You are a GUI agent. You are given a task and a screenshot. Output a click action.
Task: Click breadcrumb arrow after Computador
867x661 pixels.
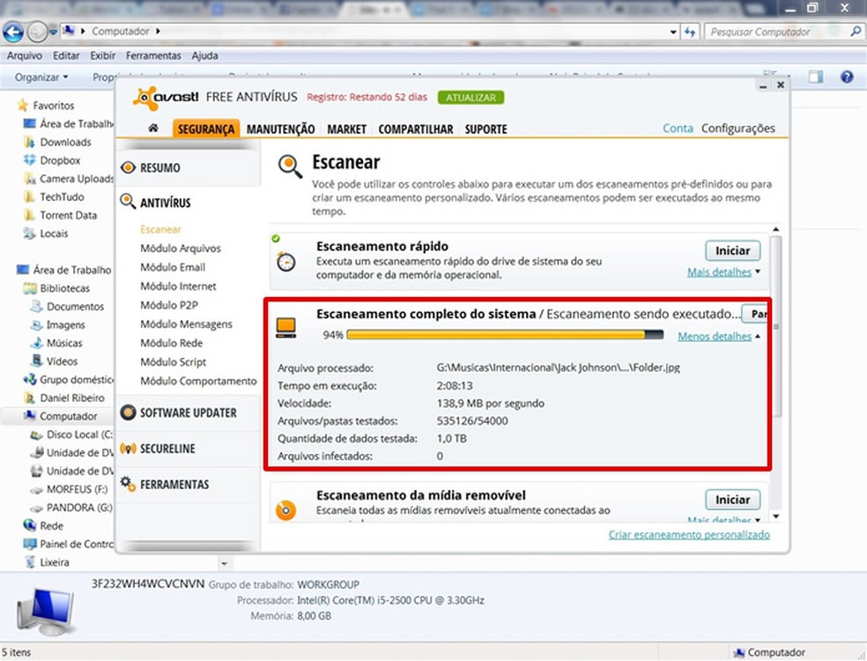158,32
